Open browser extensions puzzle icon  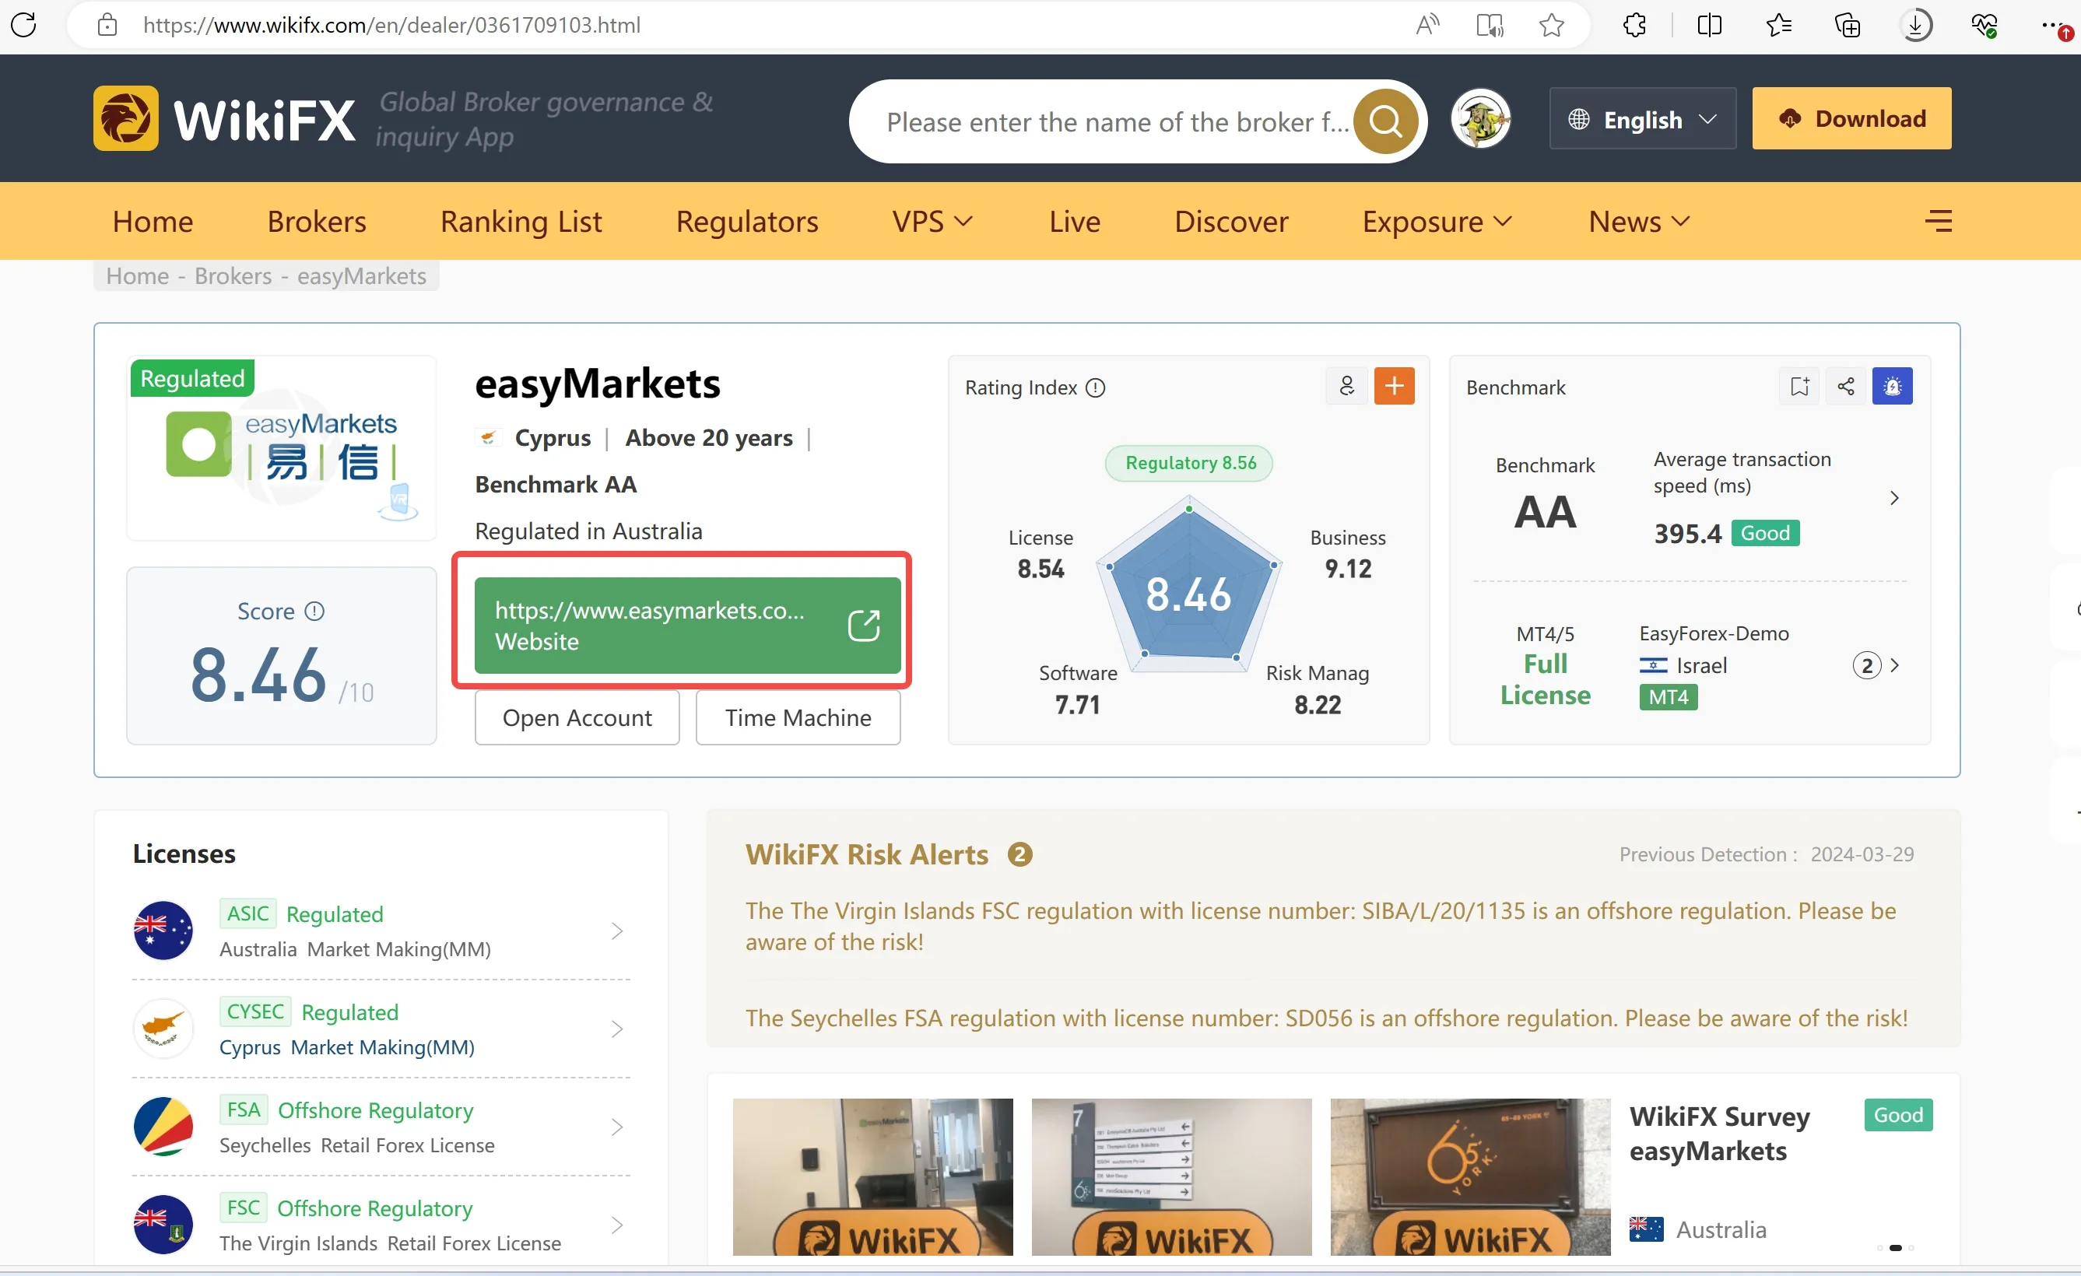pos(1635,24)
